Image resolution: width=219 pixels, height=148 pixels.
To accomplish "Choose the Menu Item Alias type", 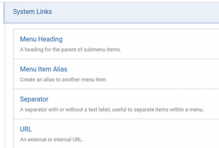I will [x=43, y=69].
